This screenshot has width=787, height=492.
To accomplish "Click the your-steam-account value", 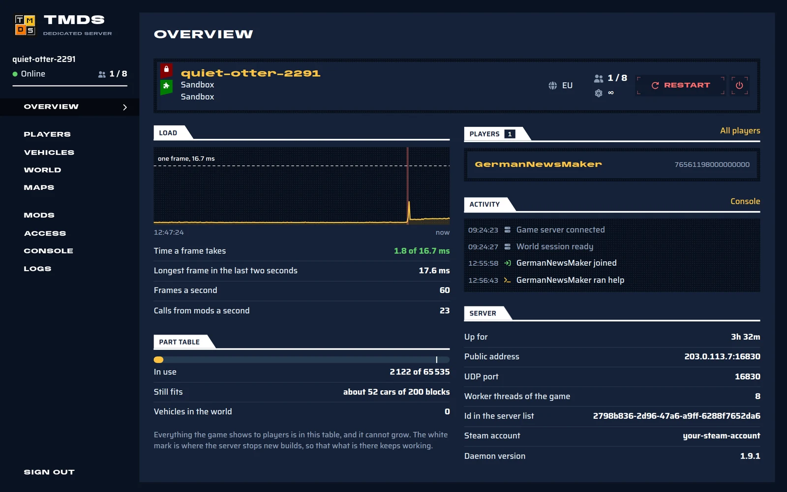I will [721, 436].
